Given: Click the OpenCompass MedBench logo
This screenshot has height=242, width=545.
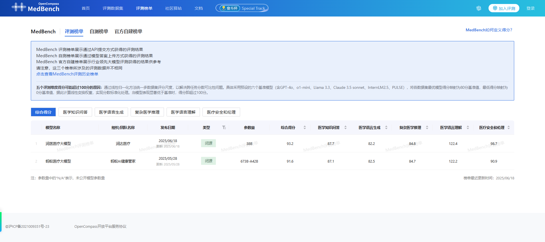Looking at the screenshot, I should (x=35, y=7).
